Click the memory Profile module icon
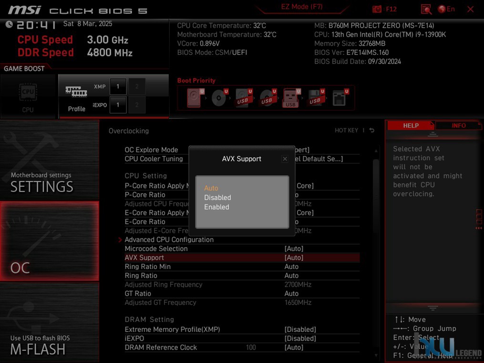Screen dimensions: 484x363 pos(76,92)
